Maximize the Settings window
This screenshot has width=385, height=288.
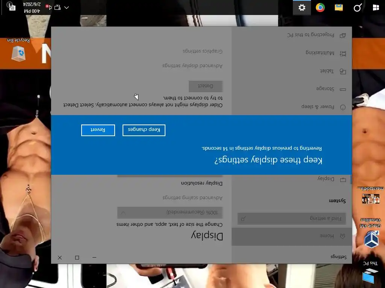[x=77, y=257]
